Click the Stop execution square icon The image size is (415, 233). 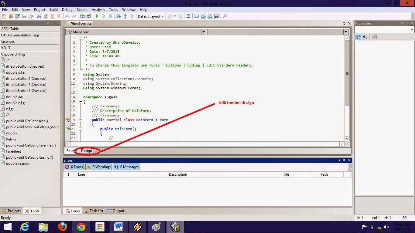(110, 16)
